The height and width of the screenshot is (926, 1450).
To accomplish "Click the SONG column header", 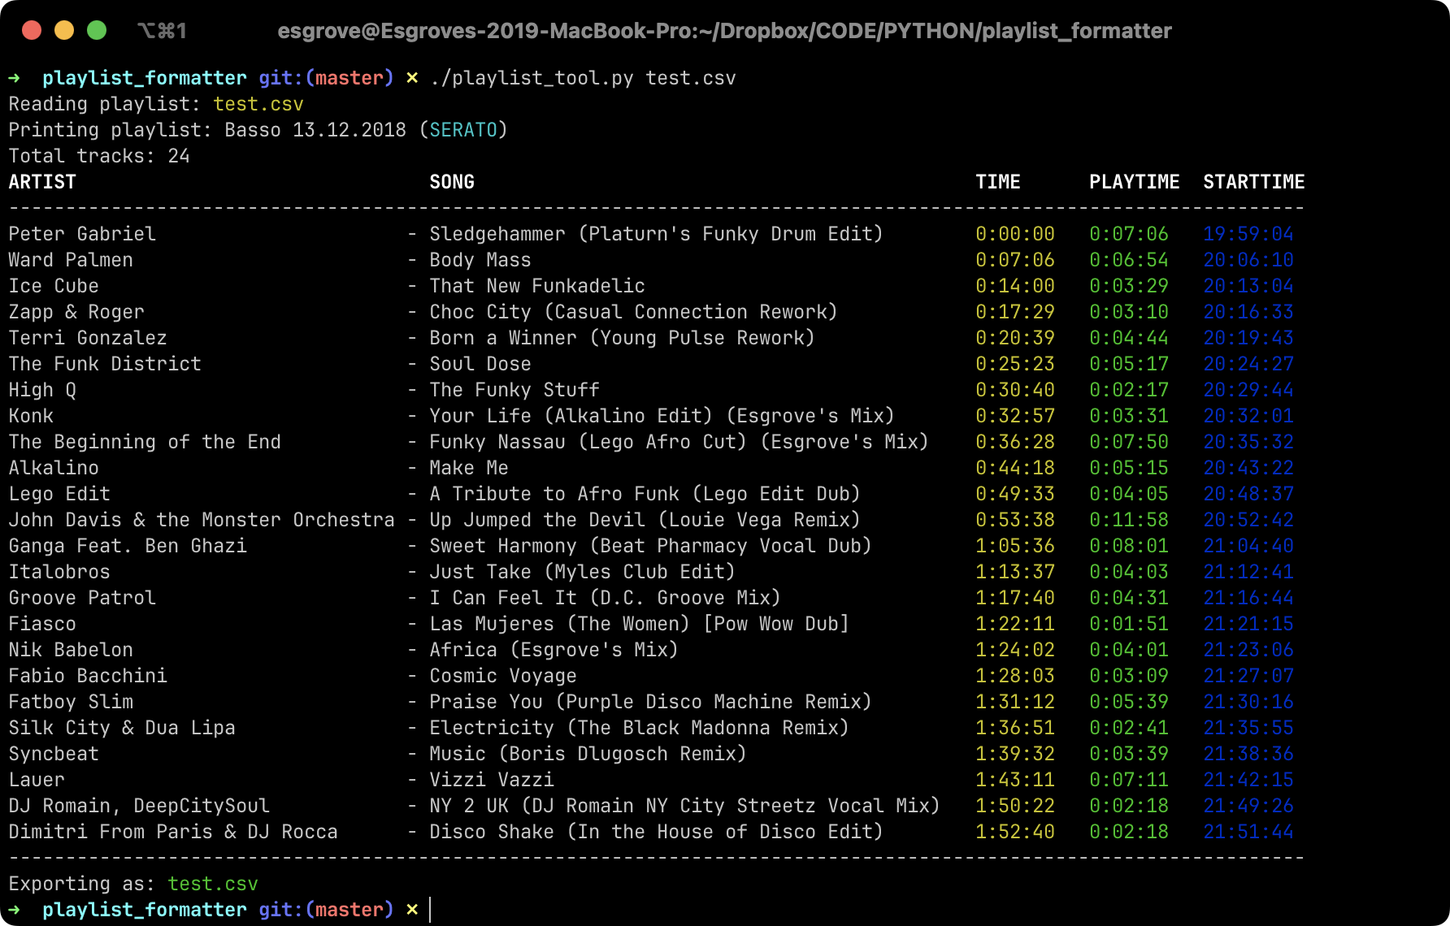I will pos(452,182).
